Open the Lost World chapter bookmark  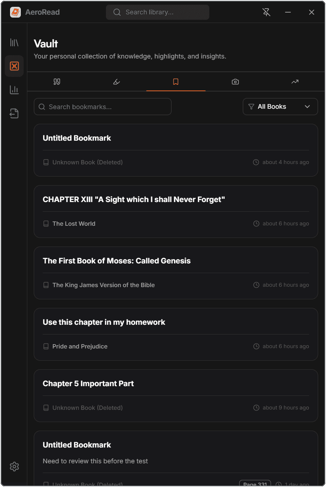pyautogui.click(x=176, y=211)
